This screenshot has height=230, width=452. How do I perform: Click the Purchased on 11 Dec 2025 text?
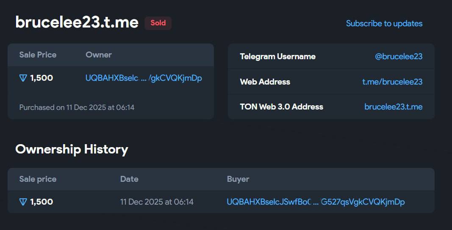[77, 107]
